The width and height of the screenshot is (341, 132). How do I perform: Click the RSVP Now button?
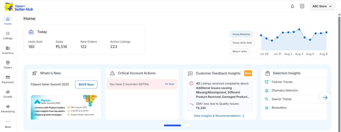click(86, 85)
